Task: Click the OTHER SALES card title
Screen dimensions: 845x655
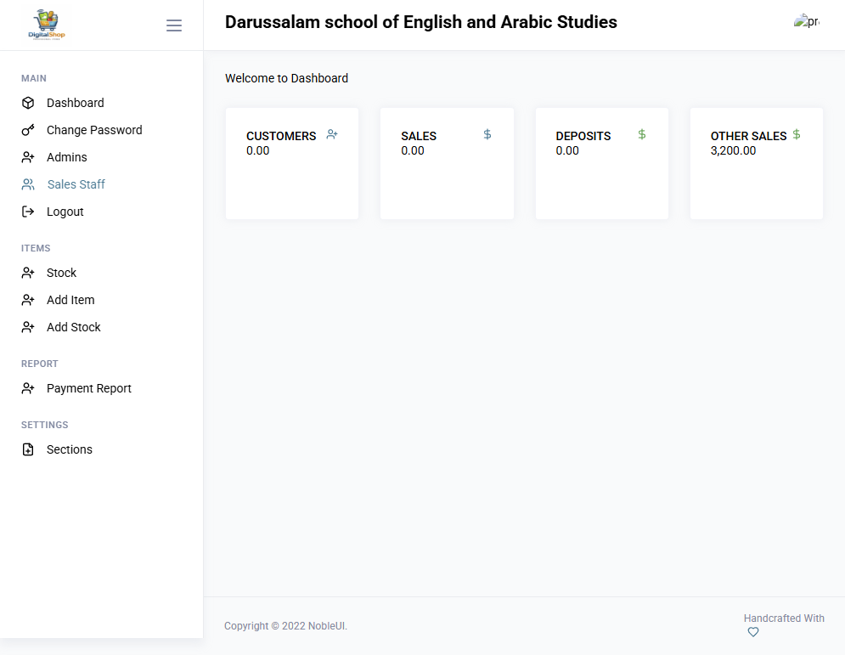Action: (x=748, y=136)
